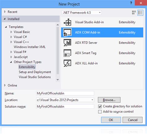Select the ADX XLL Add-in template name
This screenshot has width=147, height=134.
pos(86,63)
